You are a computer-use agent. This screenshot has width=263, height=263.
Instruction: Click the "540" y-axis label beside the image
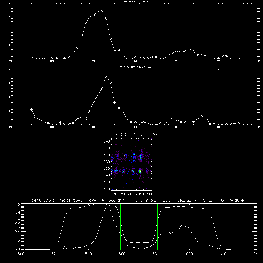pos(107,175)
